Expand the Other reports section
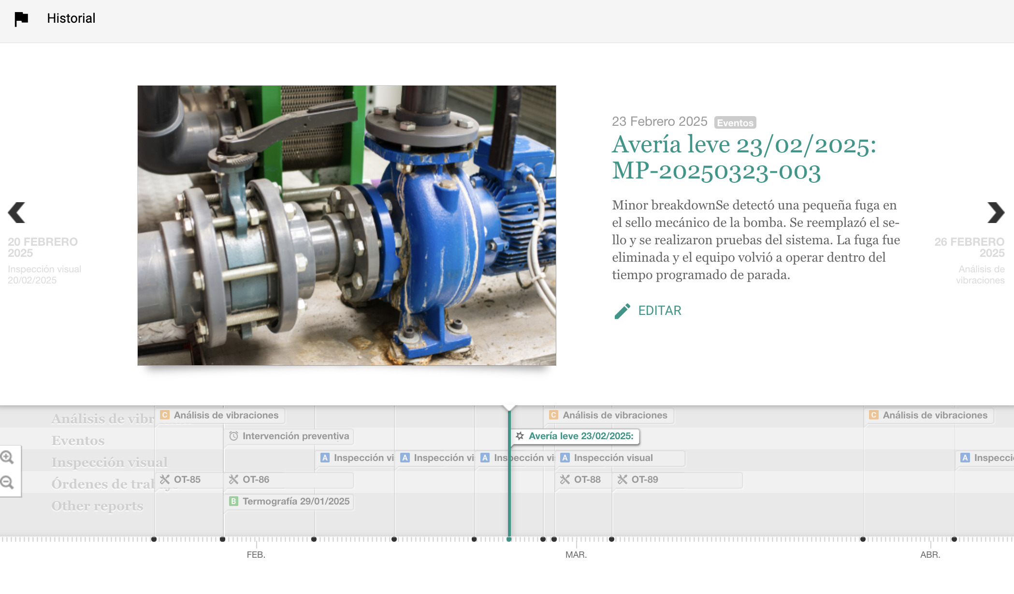 (x=97, y=505)
